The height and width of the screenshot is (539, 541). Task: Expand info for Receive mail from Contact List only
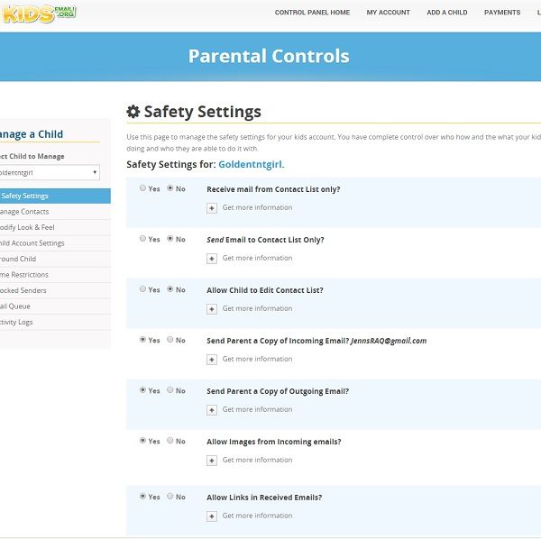(212, 208)
